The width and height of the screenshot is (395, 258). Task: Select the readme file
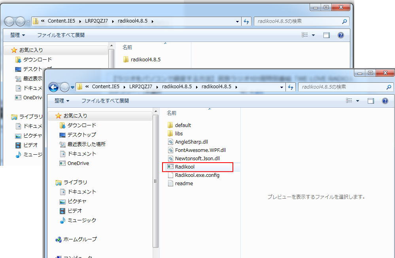coord(184,183)
